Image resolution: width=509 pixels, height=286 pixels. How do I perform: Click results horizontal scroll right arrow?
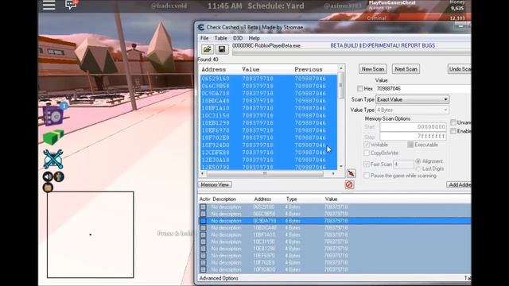333,174
